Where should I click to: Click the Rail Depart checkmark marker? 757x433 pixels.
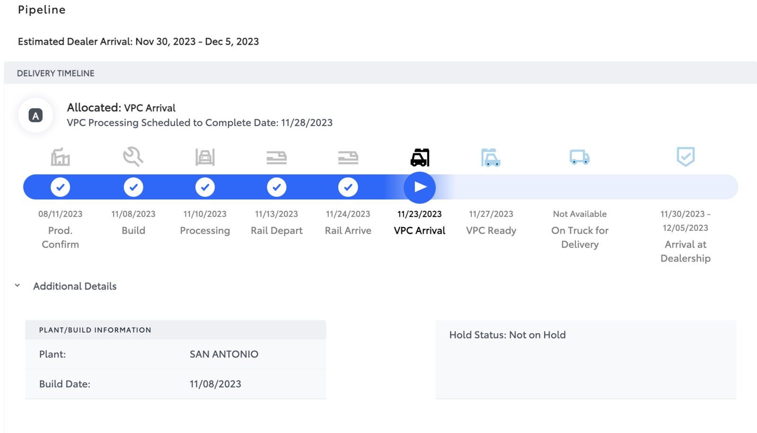[277, 187]
